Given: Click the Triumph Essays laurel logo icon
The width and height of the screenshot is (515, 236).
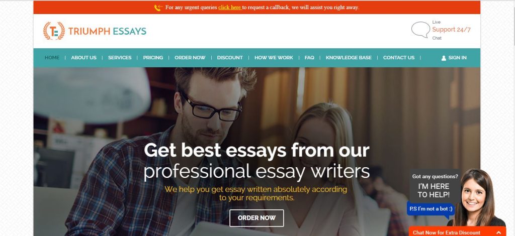Looking at the screenshot, I should (x=54, y=31).
